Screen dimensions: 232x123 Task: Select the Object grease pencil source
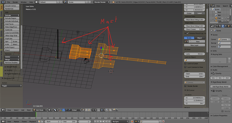pyautogui.click(x=200, y=38)
